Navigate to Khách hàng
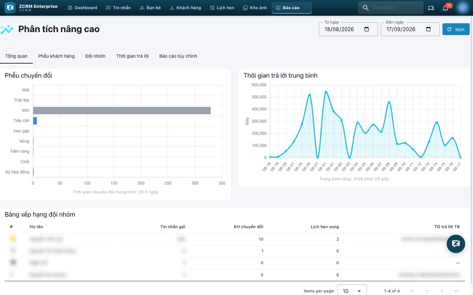 [x=185, y=8]
